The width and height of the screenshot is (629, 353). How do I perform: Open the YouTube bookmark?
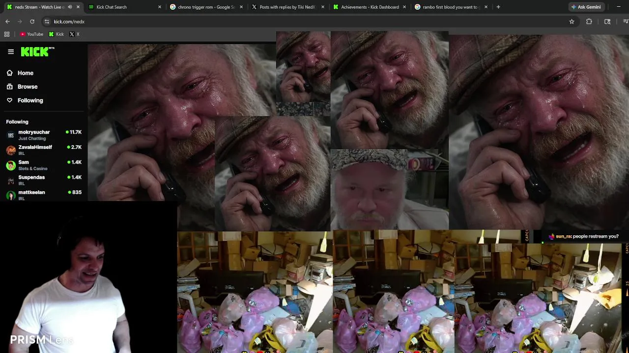pyautogui.click(x=31, y=34)
